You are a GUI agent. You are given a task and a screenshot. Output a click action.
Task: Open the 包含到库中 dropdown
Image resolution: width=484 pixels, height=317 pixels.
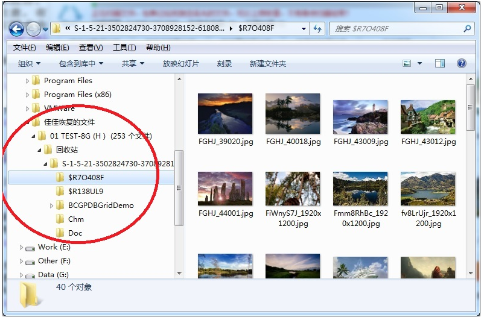pyautogui.click(x=81, y=63)
